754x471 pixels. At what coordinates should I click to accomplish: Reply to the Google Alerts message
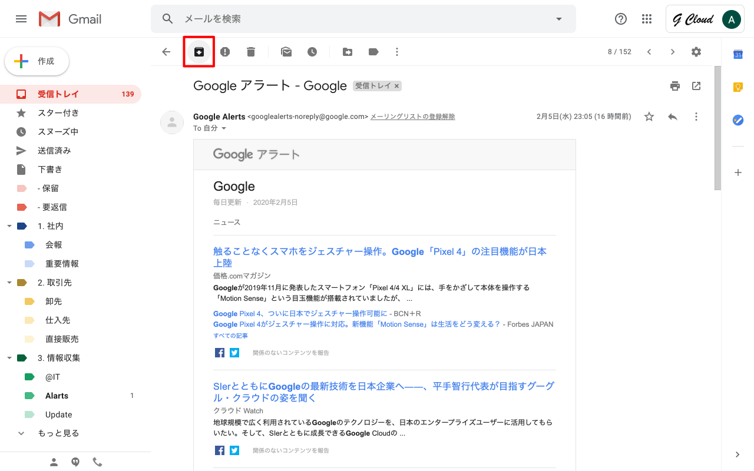point(673,117)
